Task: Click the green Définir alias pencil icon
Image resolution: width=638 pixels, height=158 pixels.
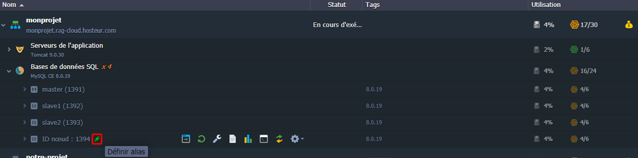Action: [x=97, y=139]
